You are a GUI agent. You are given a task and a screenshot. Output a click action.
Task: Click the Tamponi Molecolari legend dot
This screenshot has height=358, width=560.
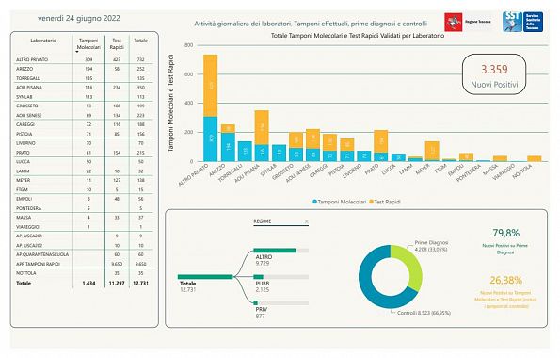314,202
